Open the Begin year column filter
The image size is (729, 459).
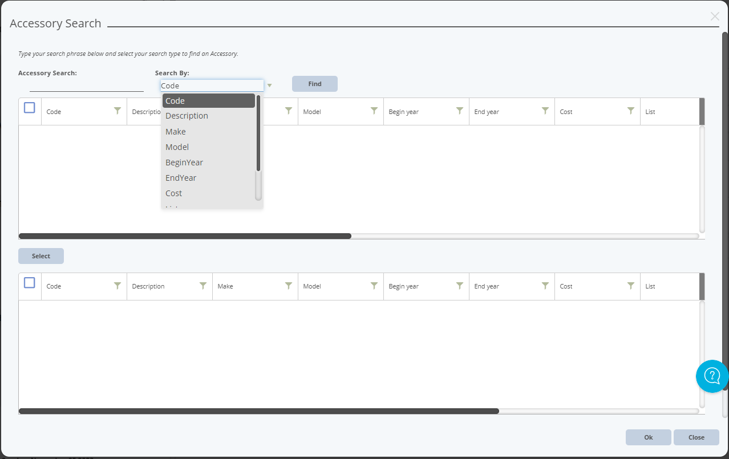460,111
